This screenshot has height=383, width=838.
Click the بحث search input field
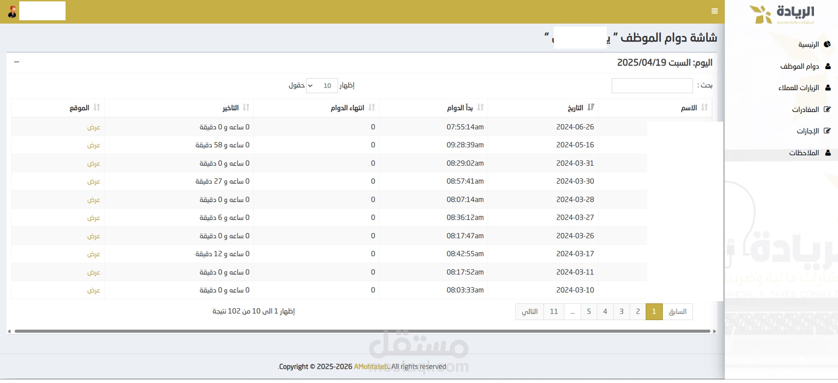coord(652,86)
